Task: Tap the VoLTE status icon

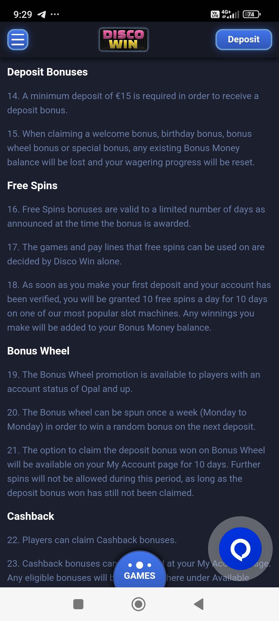Action: coord(215,14)
